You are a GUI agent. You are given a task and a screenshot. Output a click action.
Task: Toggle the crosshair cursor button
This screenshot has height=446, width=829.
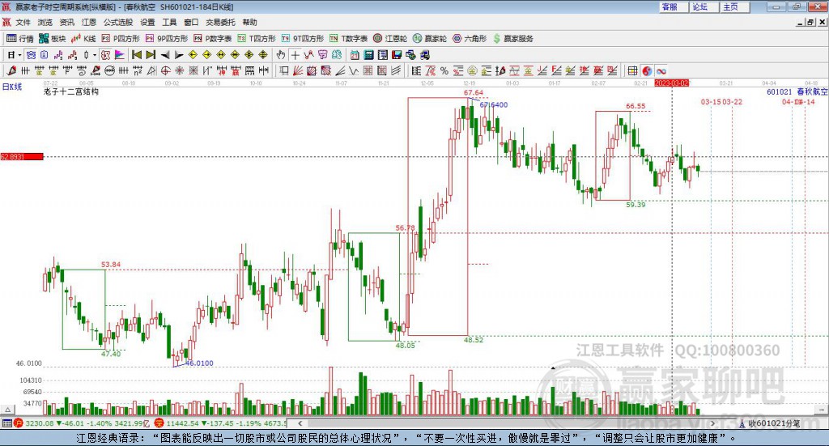295,55
